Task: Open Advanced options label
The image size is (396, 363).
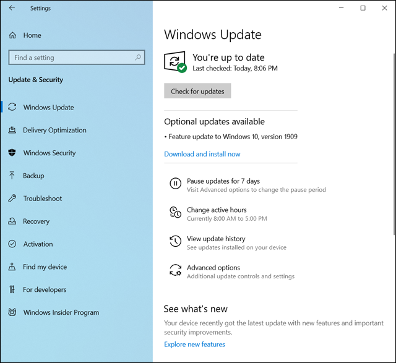Action: tap(213, 268)
